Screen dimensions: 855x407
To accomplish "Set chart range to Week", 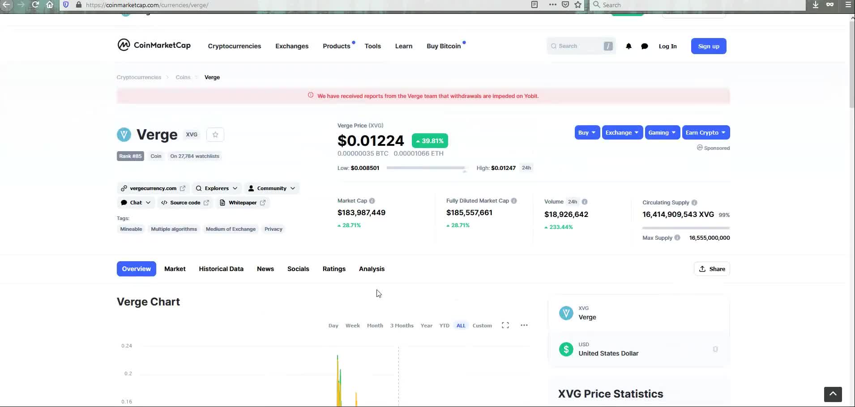I will click(353, 326).
